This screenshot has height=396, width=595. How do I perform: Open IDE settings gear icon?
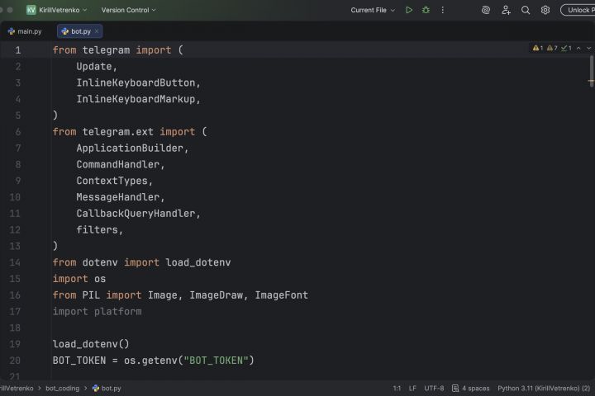[x=545, y=10]
